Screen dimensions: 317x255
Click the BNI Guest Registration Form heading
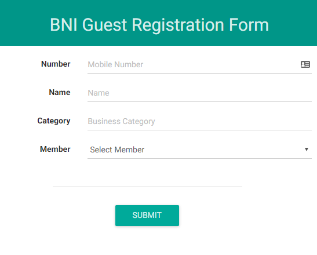[x=159, y=25]
